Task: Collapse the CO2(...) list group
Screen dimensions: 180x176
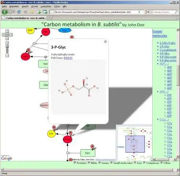Action: point(164,120)
